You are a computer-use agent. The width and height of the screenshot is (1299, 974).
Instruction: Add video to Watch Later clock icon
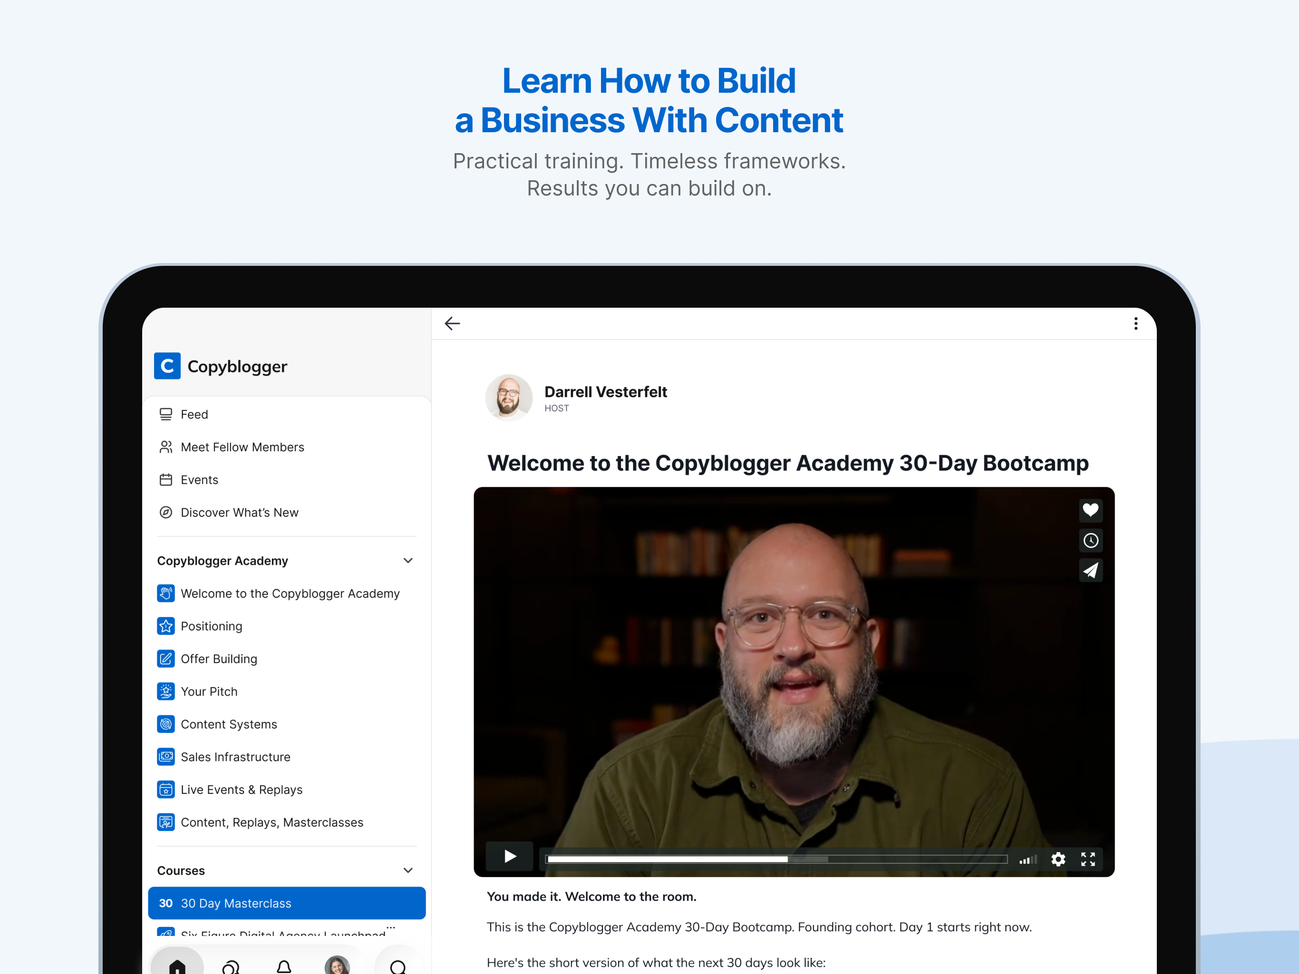point(1091,540)
